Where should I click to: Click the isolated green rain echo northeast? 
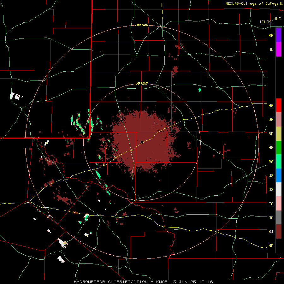tap(200, 90)
